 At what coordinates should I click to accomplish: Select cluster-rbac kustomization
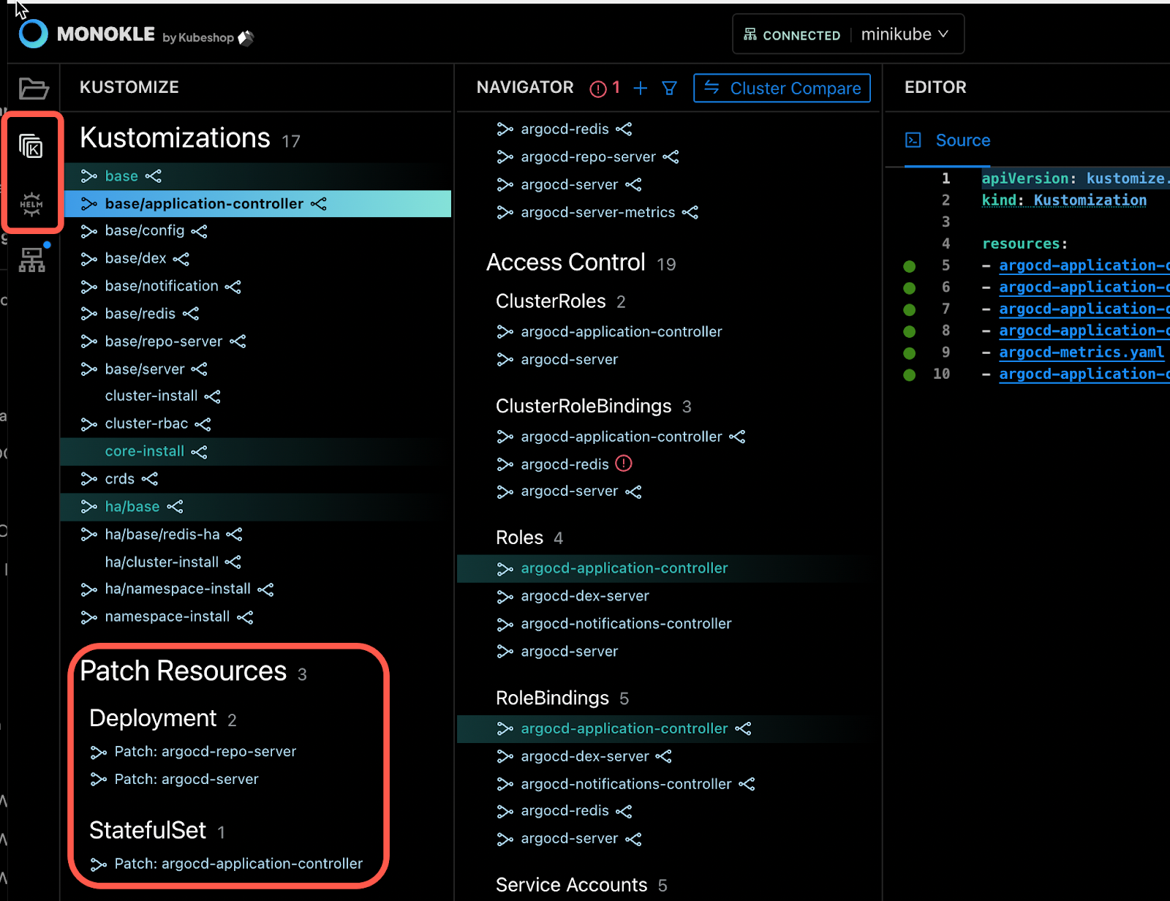[146, 423]
